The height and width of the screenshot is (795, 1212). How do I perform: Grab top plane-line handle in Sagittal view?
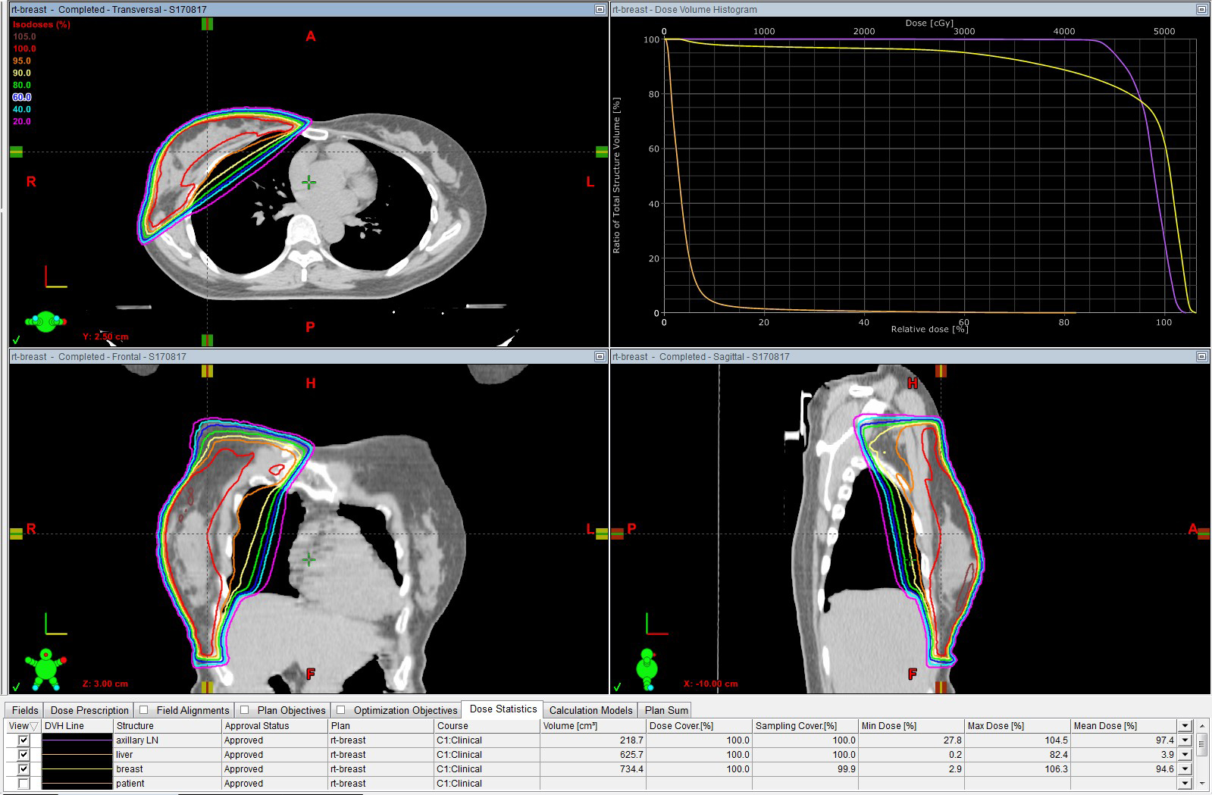(x=941, y=371)
